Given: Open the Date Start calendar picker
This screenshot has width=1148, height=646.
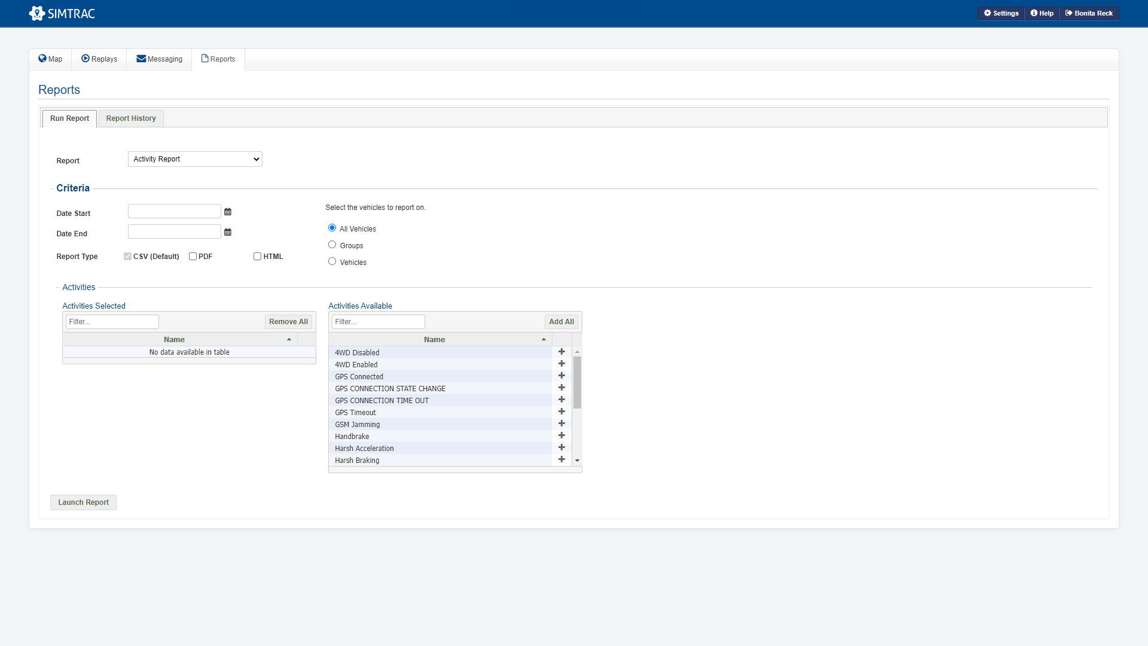Looking at the screenshot, I should 228,212.
